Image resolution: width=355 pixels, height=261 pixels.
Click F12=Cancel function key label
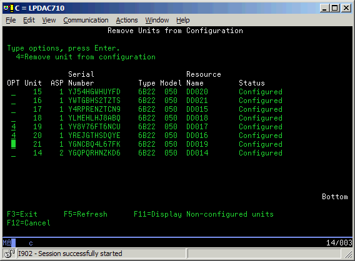click(x=29, y=223)
